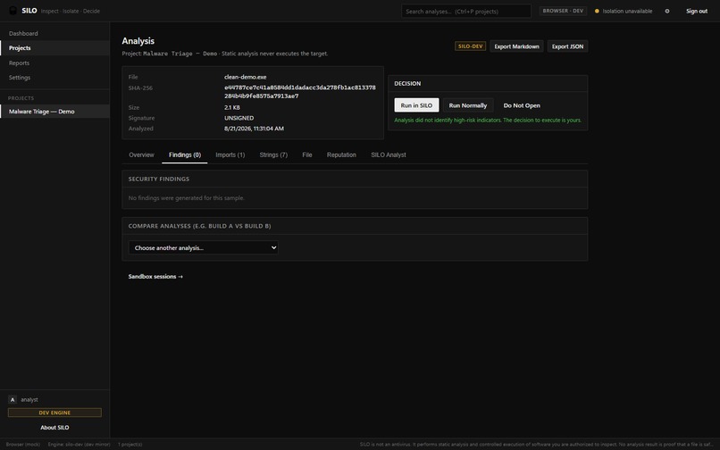Export analysis as Markdown
The image size is (720, 450).
coord(516,46)
